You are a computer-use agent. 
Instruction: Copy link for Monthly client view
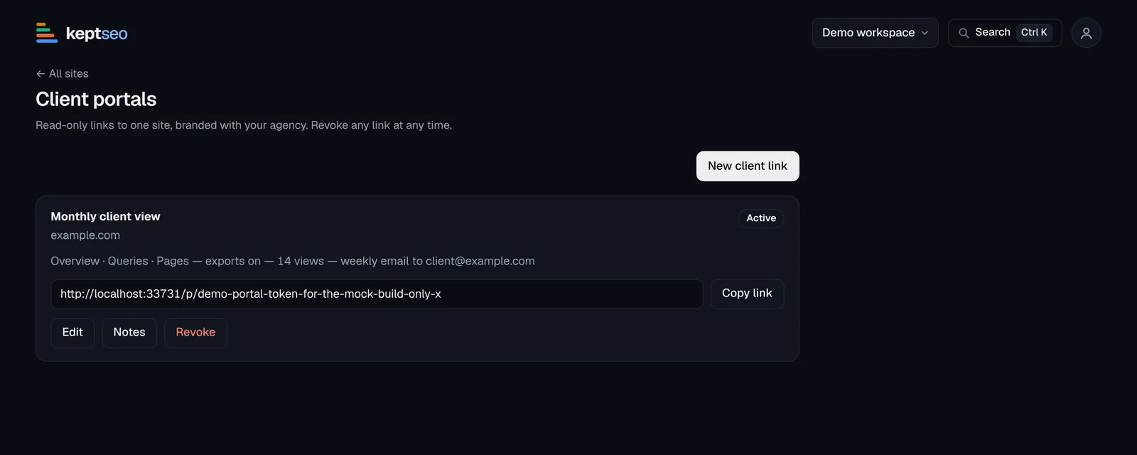747,294
